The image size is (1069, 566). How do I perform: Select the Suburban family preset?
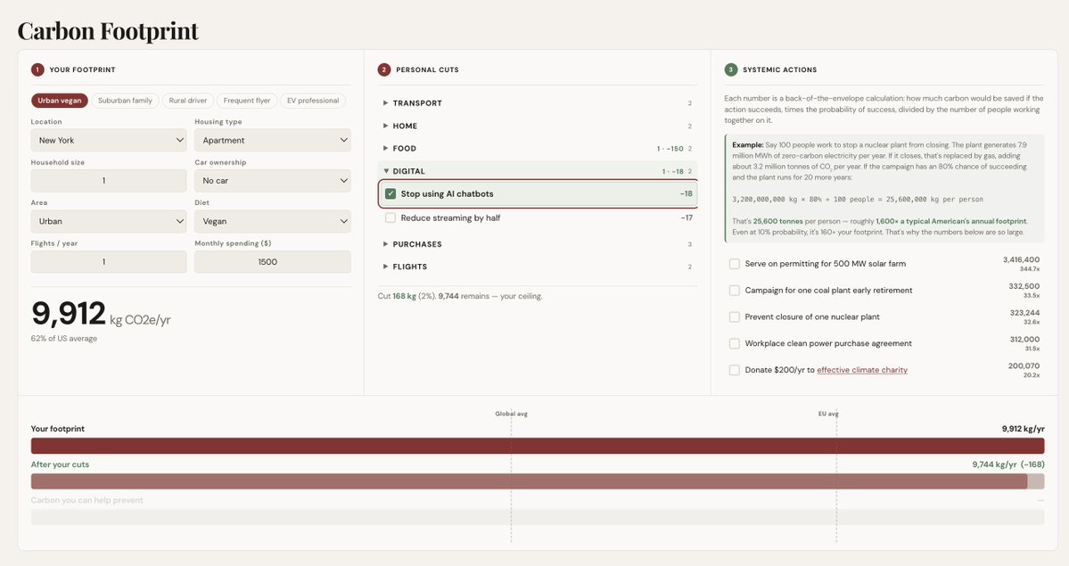tap(125, 100)
